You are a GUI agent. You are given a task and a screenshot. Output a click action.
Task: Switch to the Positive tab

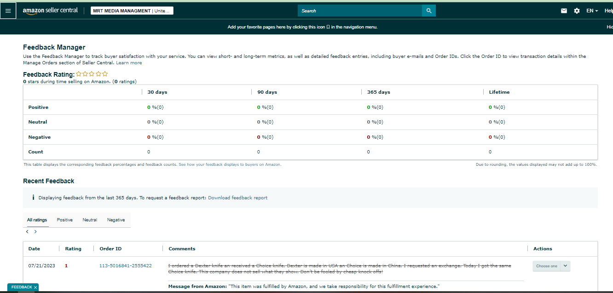(64, 220)
